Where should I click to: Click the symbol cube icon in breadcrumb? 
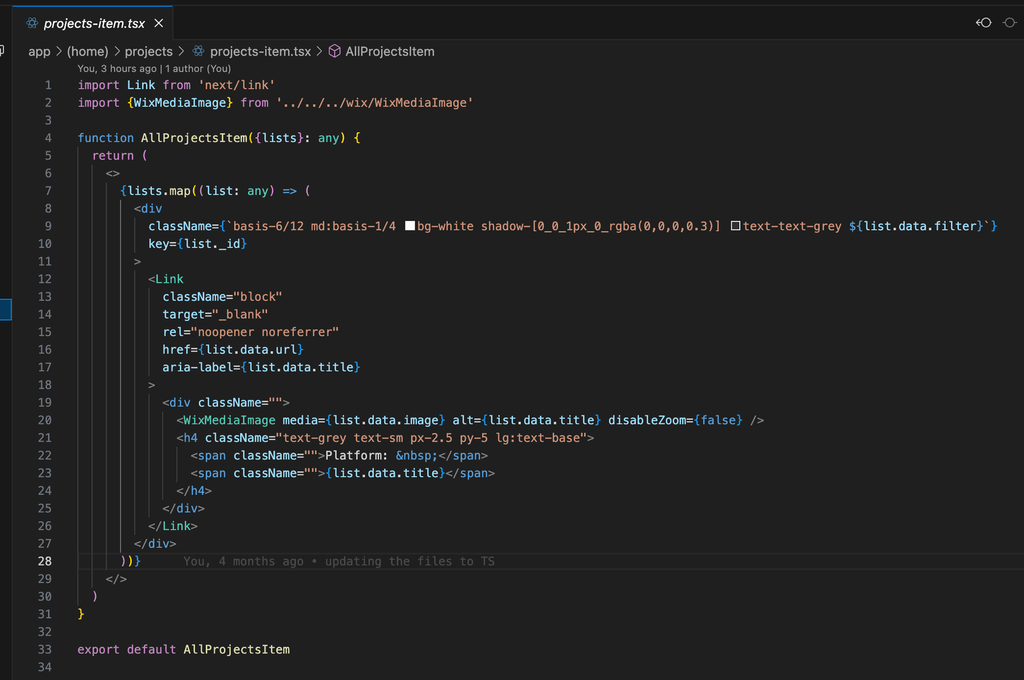click(x=334, y=51)
